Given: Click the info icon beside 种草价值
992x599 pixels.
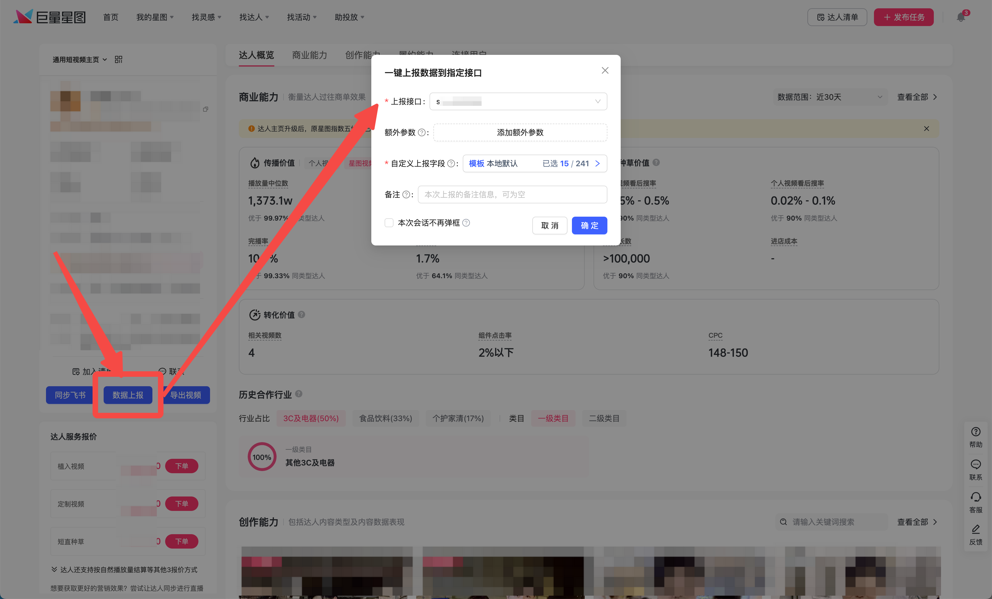Looking at the screenshot, I should 656,162.
